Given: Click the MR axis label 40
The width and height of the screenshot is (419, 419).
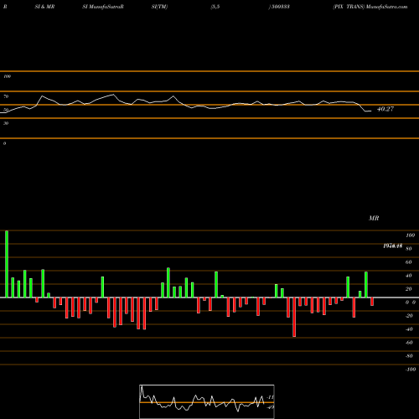Looking at the screenshot, I should click(x=409, y=276).
